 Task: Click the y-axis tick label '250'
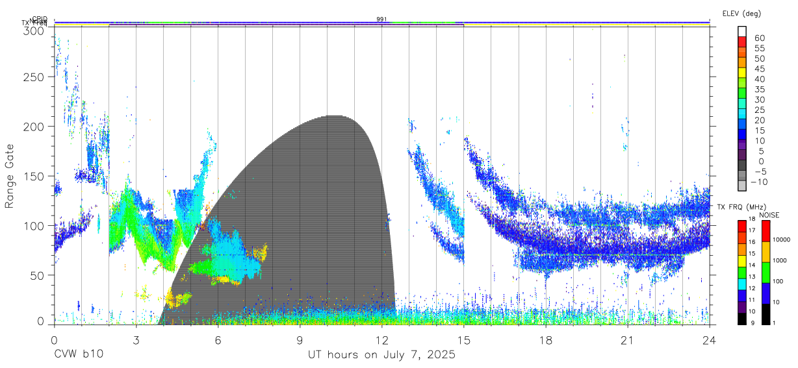coord(34,77)
